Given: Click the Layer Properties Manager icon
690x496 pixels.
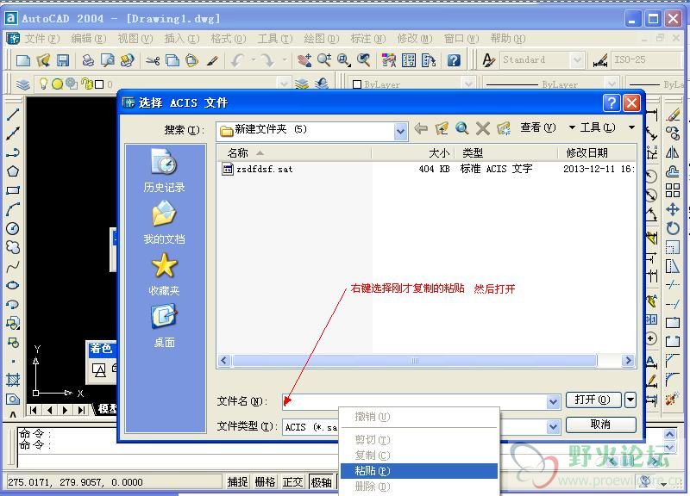Looking at the screenshot, I should click(23, 84).
